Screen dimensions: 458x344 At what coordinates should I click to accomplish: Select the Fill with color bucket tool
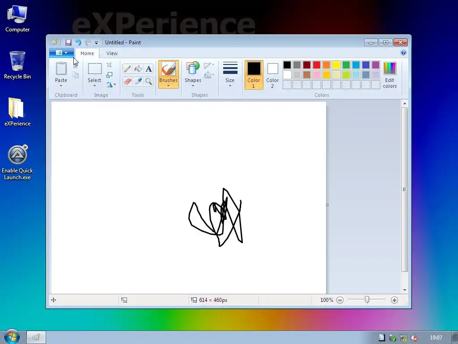pyautogui.click(x=138, y=69)
